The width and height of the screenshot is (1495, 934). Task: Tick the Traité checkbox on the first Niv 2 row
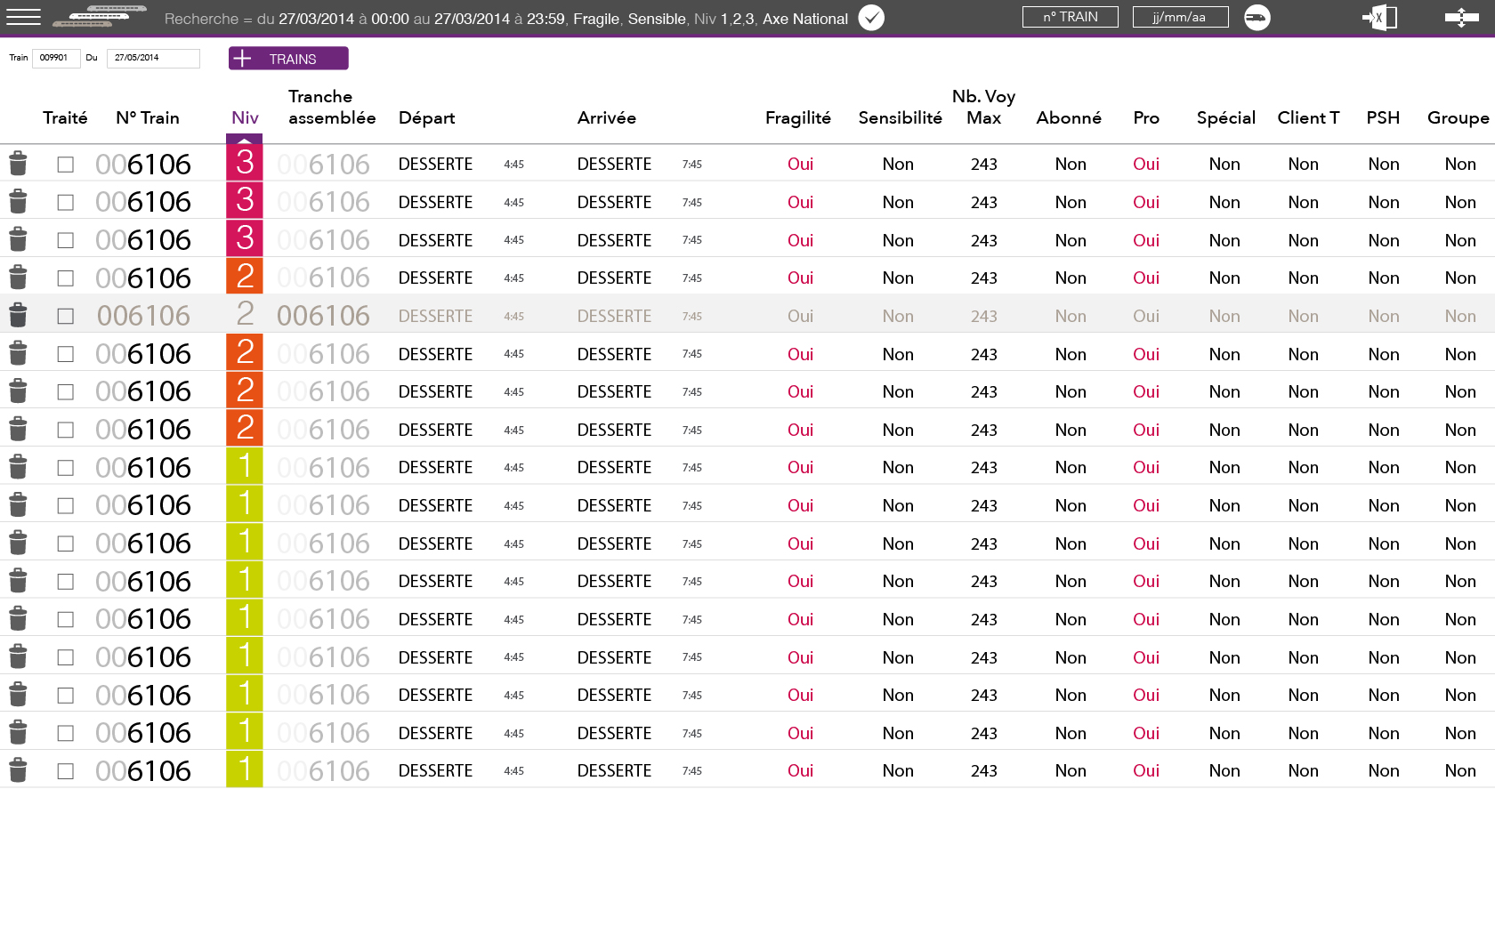(65, 278)
